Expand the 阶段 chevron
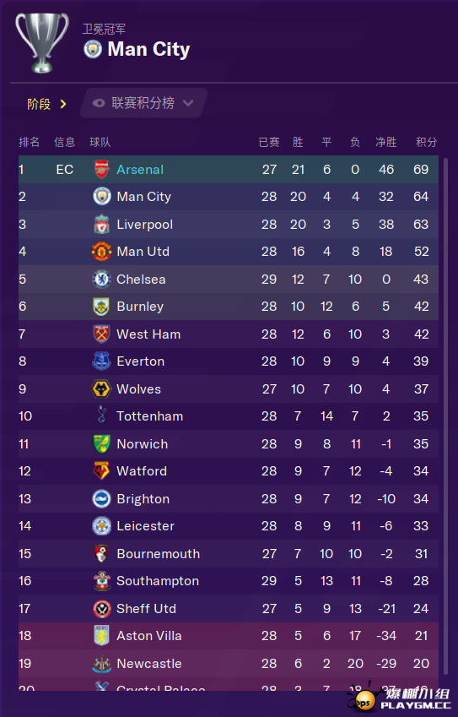This screenshot has height=717, width=458. click(x=63, y=104)
